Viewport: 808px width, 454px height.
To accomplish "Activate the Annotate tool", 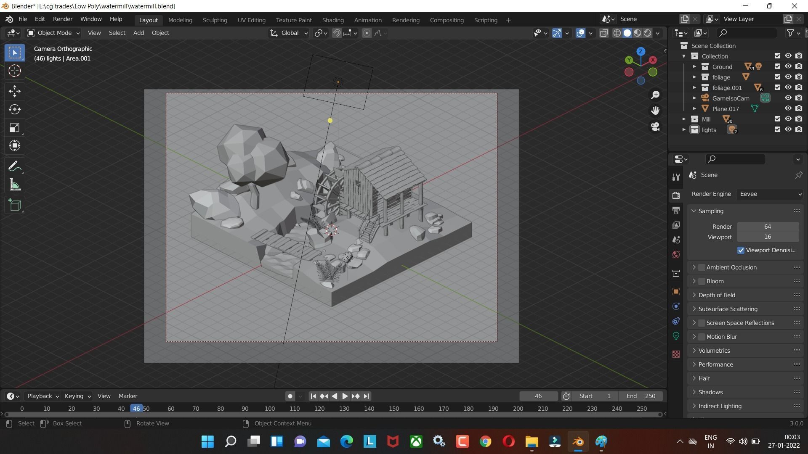I will [x=15, y=167].
